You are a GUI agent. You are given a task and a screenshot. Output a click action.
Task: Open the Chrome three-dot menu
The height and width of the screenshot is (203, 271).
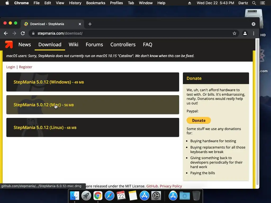point(254,33)
